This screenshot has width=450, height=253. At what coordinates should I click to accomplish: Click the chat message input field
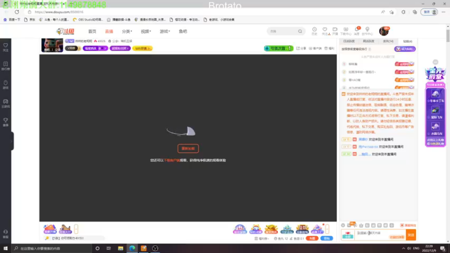pyautogui.click(x=381, y=234)
